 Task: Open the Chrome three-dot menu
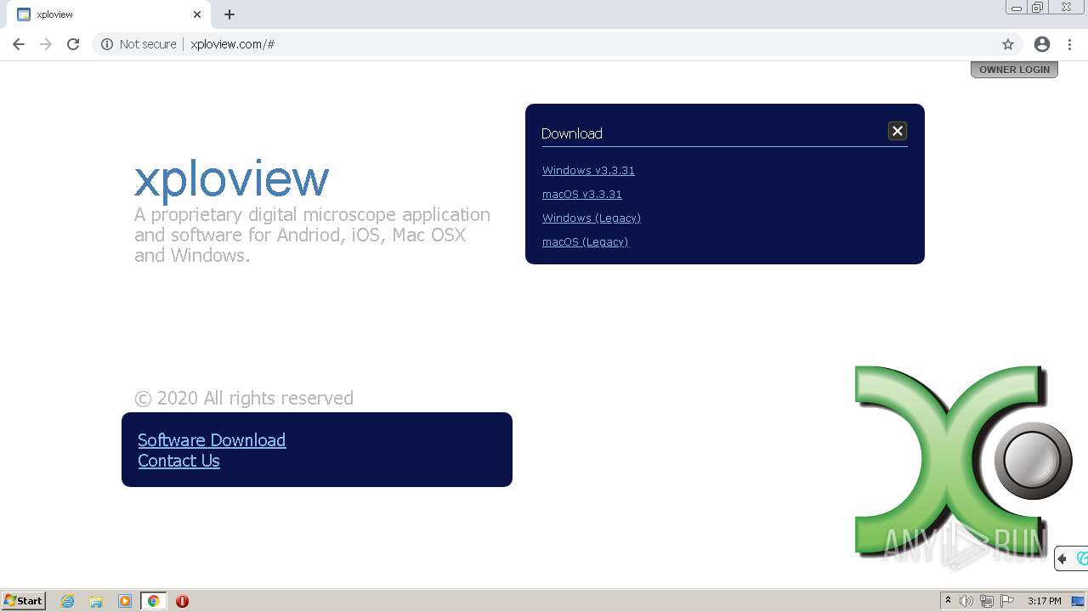tap(1069, 44)
